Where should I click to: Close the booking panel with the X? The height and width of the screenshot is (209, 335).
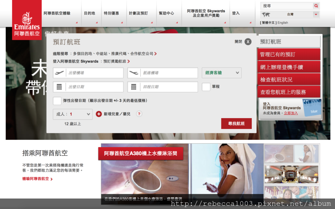[x=248, y=42]
